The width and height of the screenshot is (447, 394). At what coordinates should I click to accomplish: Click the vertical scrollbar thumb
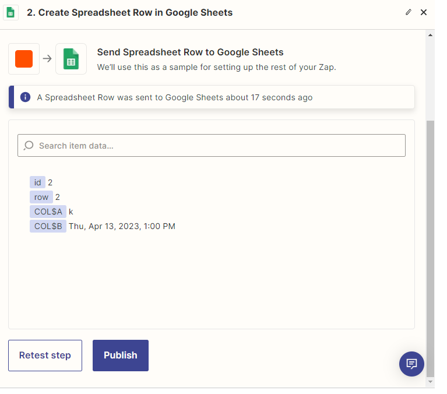pyautogui.click(x=431, y=245)
